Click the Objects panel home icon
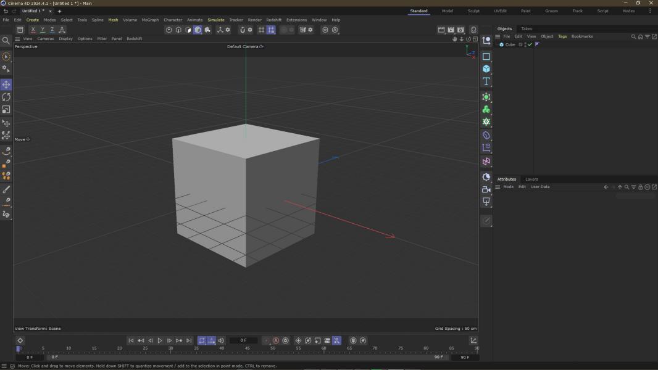 [640, 36]
